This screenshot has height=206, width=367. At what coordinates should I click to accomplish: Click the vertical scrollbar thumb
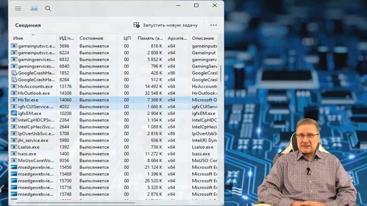221,73
